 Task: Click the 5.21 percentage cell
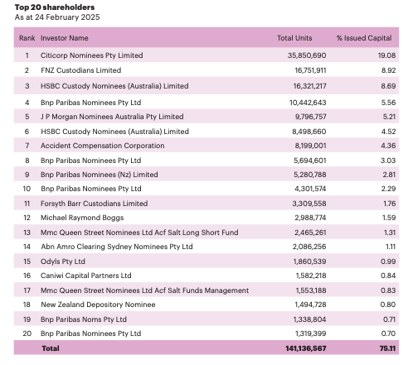coord(389,117)
